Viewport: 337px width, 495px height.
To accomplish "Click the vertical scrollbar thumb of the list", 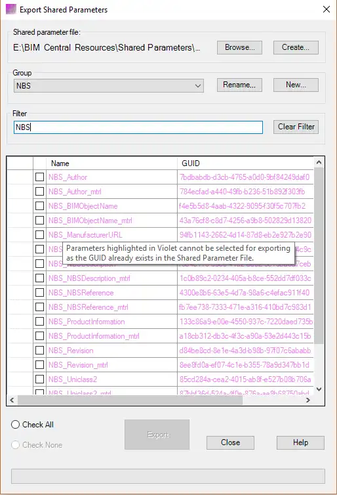I will (319, 256).
